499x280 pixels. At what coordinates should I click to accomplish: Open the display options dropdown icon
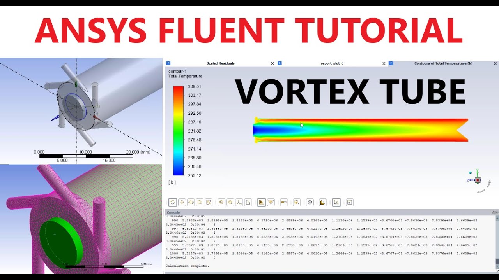click(x=297, y=202)
